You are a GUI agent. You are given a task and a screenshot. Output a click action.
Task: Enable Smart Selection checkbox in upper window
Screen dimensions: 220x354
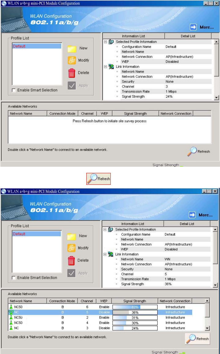tap(14, 90)
